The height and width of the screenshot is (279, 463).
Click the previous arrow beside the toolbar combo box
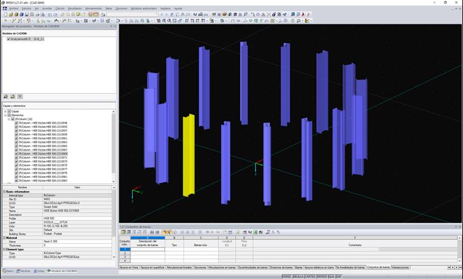click(x=161, y=14)
